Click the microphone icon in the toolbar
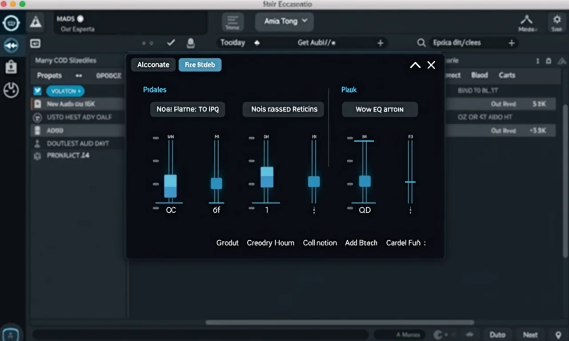Viewport: 569px width, 341px height. pos(191,43)
